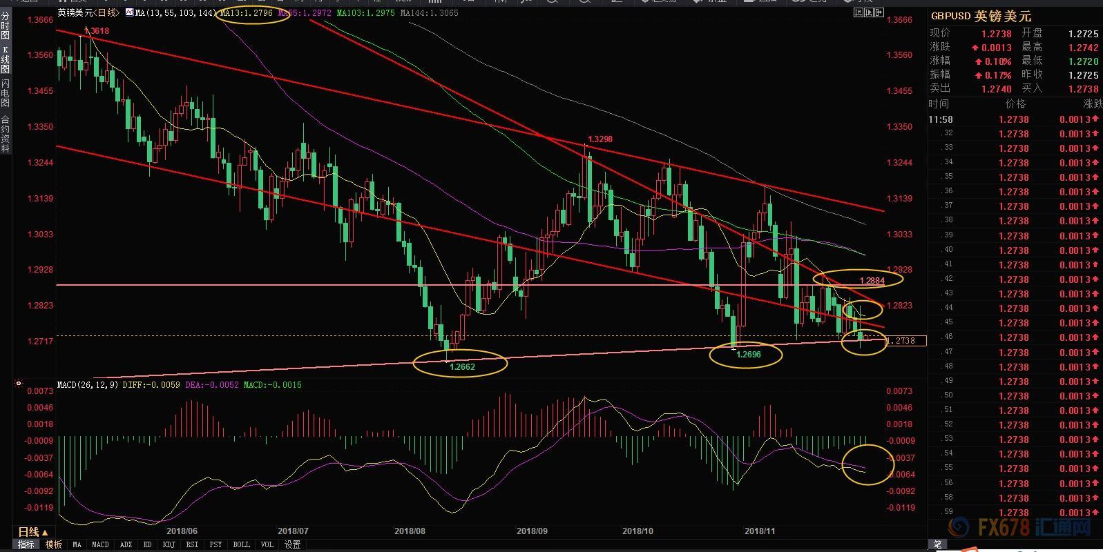Switch indicator to KD

pos(147,544)
